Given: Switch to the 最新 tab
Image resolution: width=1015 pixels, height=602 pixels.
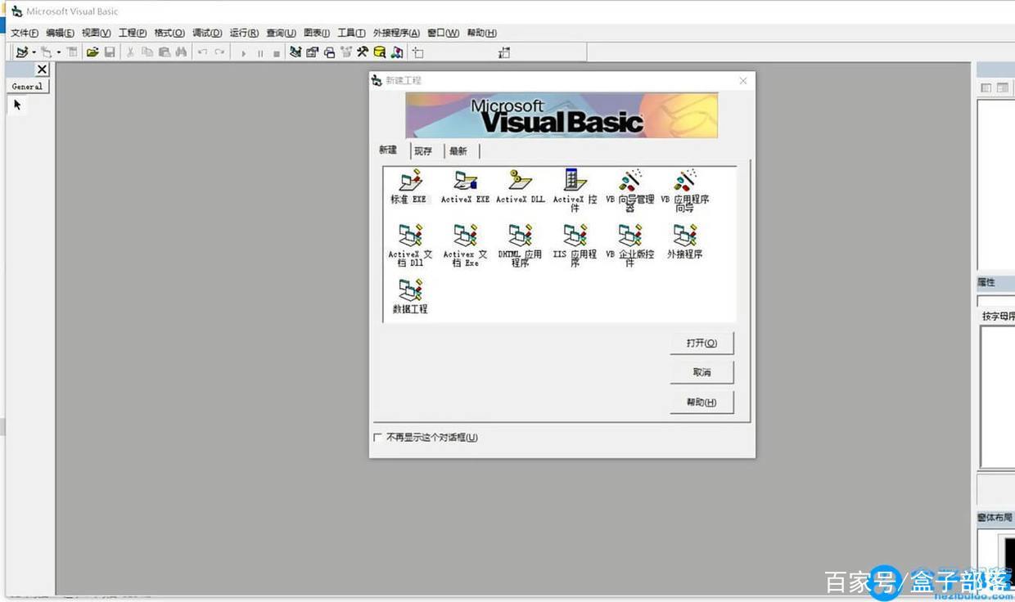Looking at the screenshot, I should 458,151.
